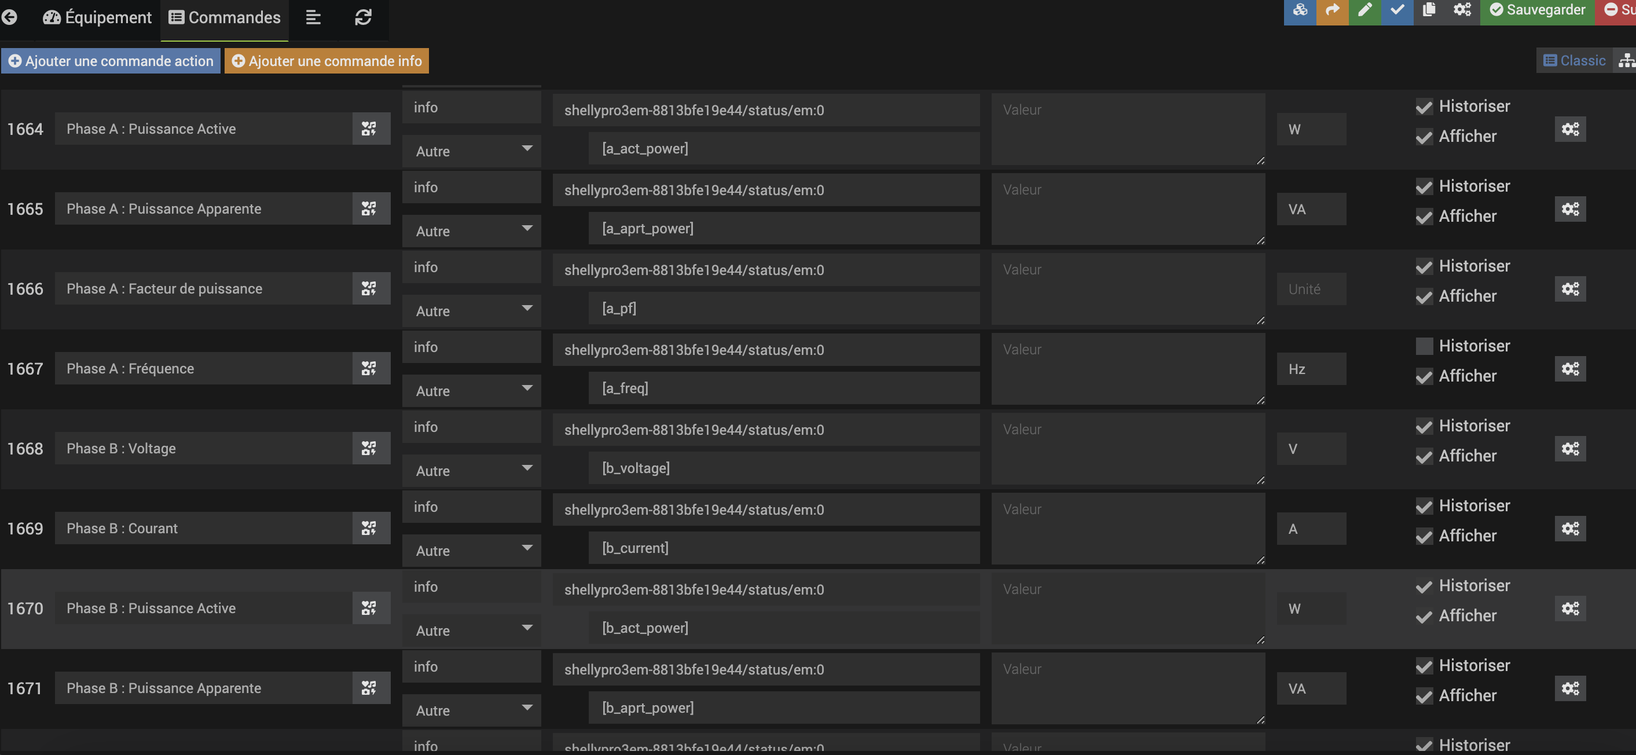Choose icon for Phase B Puissance Active
The width and height of the screenshot is (1636, 755).
[x=369, y=609]
